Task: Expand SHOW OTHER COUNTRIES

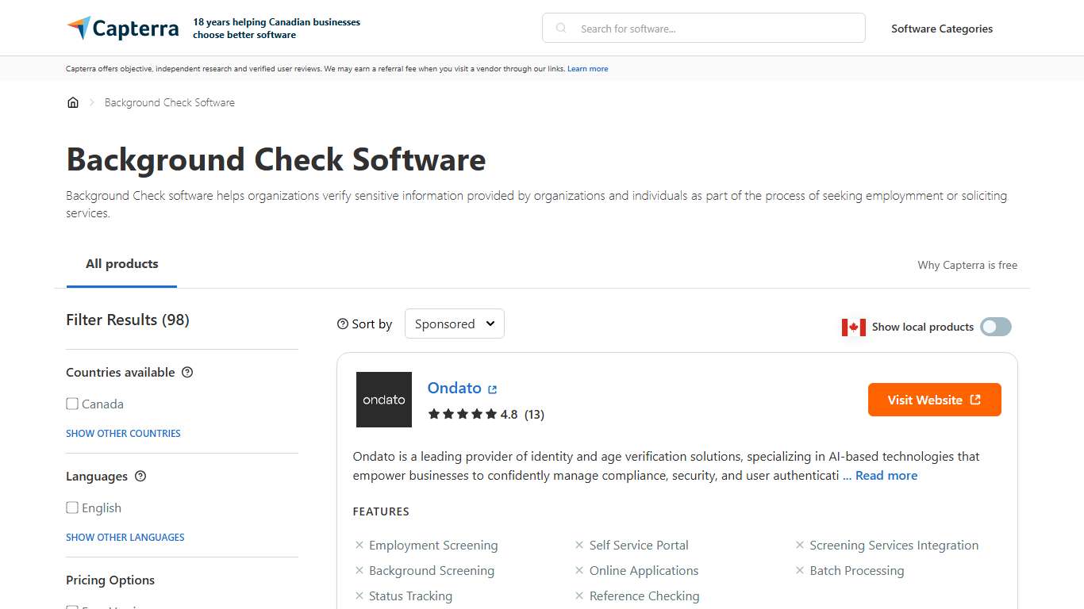Action: coord(123,433)
